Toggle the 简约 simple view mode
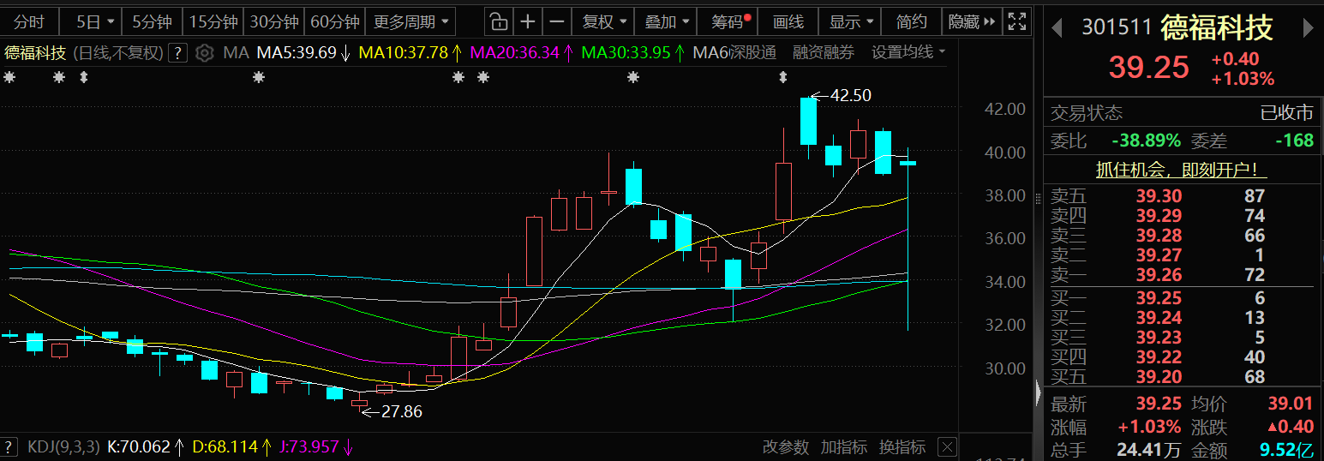Screen dimensions: 1324x461 (911, 21)
